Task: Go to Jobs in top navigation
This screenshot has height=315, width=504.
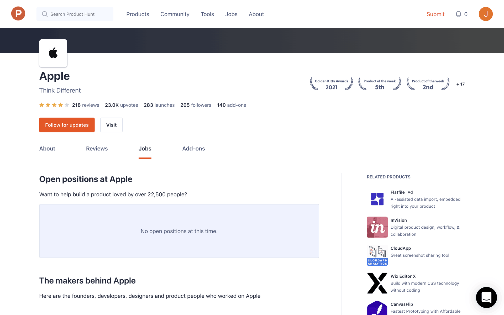Action: 231,14
